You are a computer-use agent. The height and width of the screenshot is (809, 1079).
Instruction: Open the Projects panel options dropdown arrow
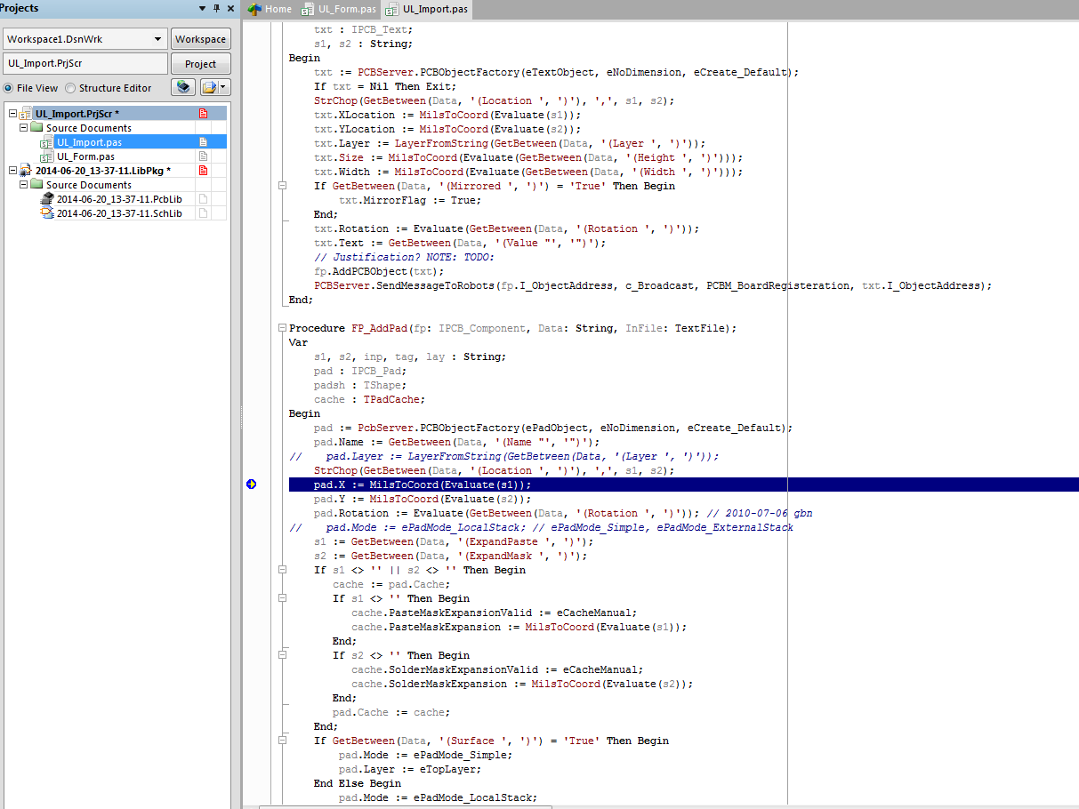click(x=203, y=8)
